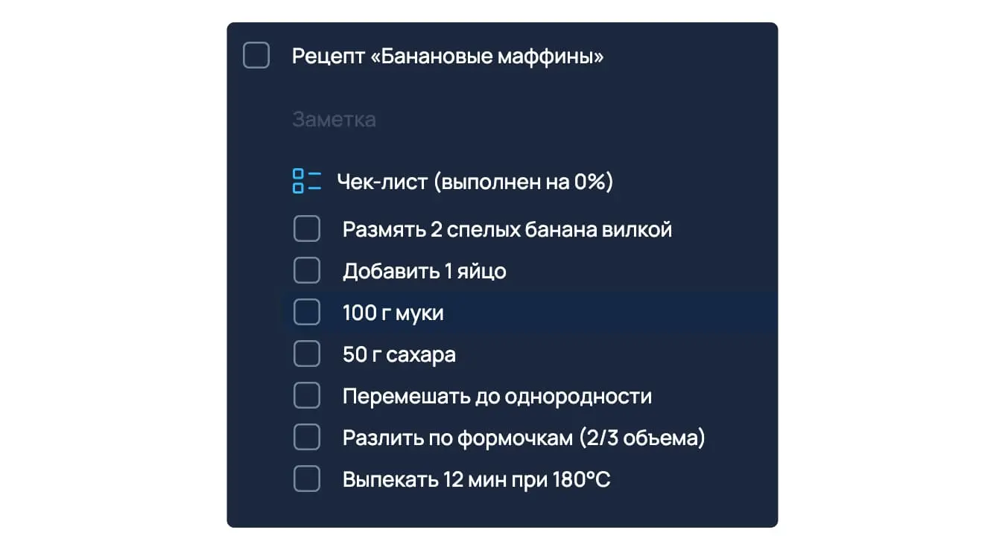Check the 100 г муки item

point(306,313)
